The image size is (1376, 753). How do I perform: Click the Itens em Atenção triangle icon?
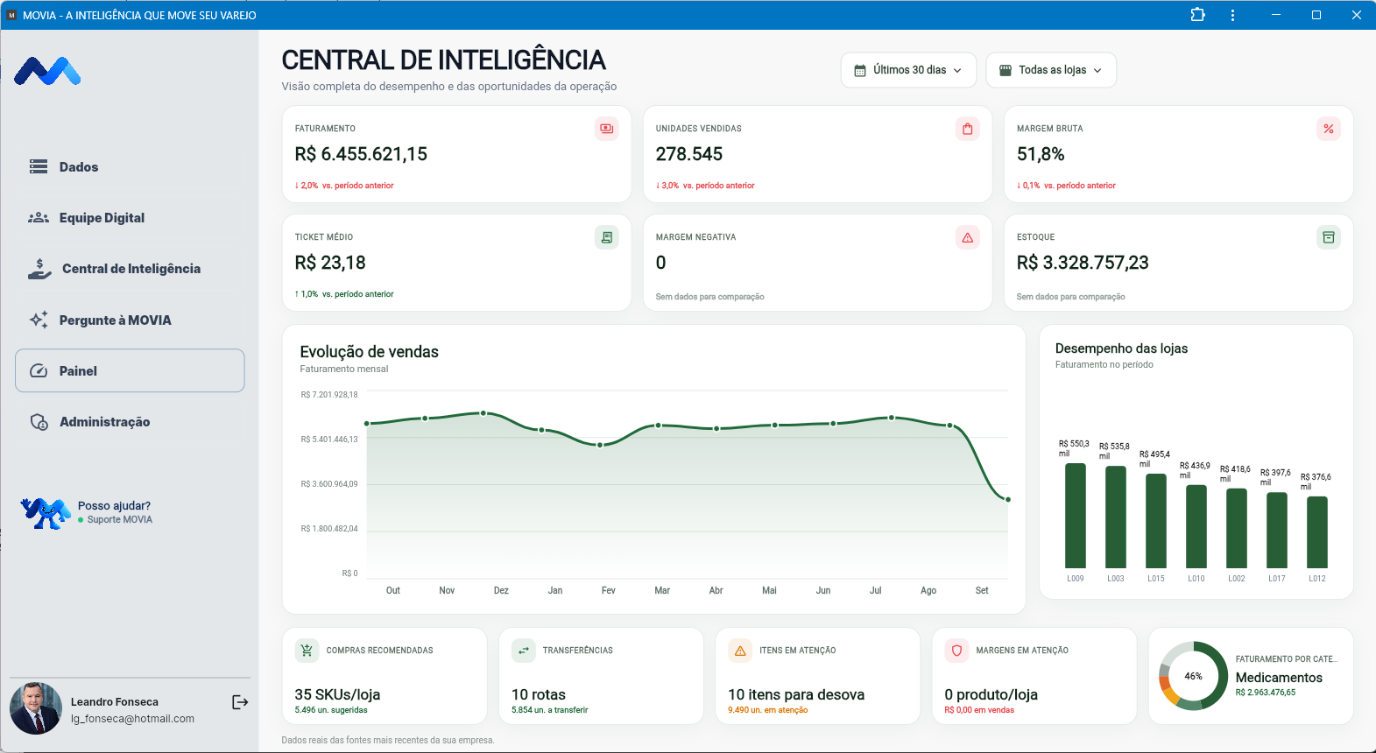click(740, 651)
